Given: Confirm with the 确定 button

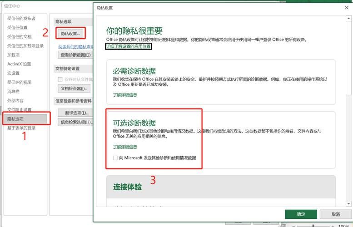Looking at the screenshot, I should click(301, 214).
